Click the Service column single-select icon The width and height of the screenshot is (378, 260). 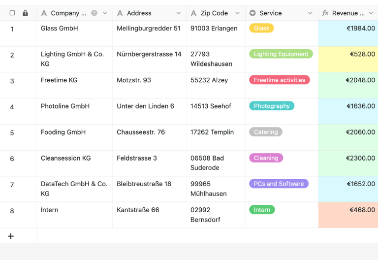click(252, 13)
